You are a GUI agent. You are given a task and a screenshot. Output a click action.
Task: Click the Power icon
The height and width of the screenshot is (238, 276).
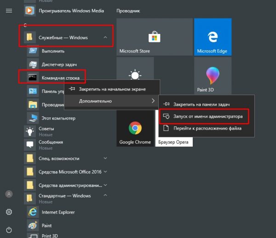pyautogui.click(x=9, y=230)
